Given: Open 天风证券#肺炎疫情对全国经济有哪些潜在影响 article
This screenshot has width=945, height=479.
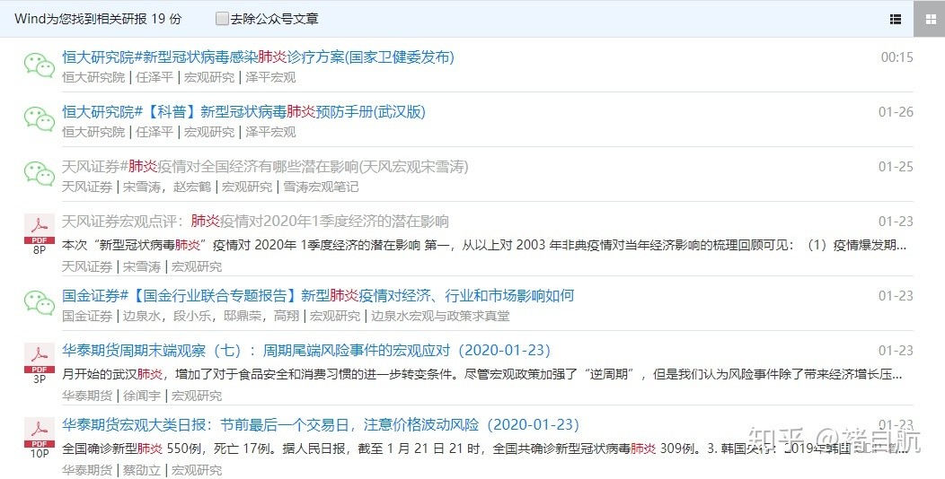Looking at the screenshot, I should tap(265, 167).
